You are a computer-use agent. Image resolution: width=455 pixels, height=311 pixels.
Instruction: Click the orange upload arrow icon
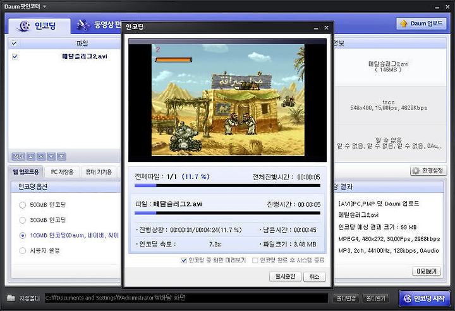[403, 23]
